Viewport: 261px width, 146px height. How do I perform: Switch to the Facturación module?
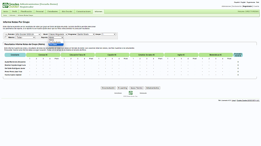[x=237, y=6]
